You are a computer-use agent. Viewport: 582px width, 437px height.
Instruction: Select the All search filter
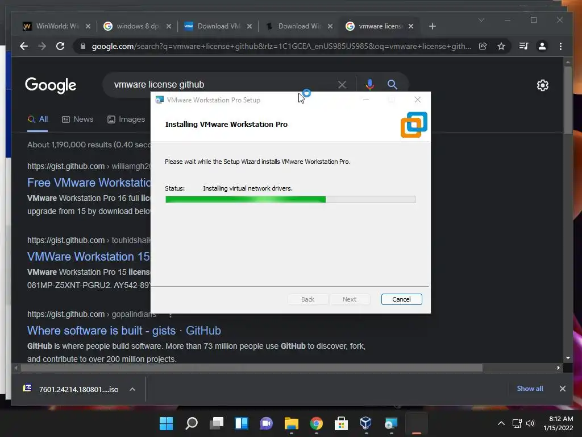pyautogui.click(x=38, y=119)
